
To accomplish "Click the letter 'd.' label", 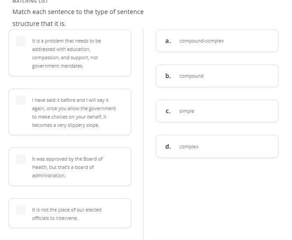I will coord(168,147).
